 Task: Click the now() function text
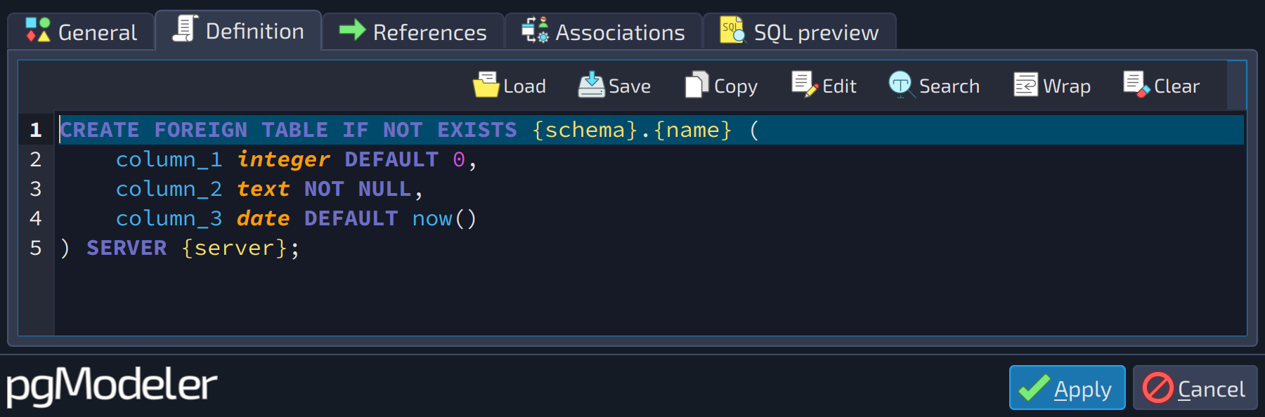pos(444,218)
